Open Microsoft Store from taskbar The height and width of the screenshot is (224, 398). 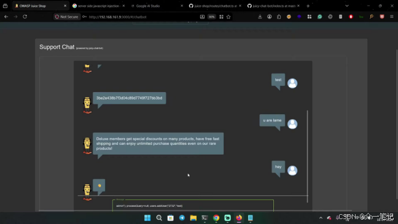click(171, 218)
